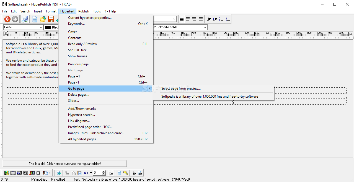Click the gray forward arrow icon
Screen dimensions: 354x182
click(x=15, y=19)
